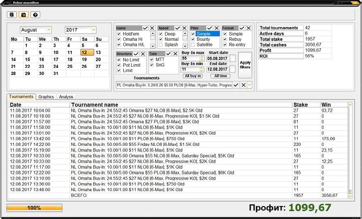This screenshot has width=362, height=219.
Task: Open the Start date picker button
Action: pos(233,58)
